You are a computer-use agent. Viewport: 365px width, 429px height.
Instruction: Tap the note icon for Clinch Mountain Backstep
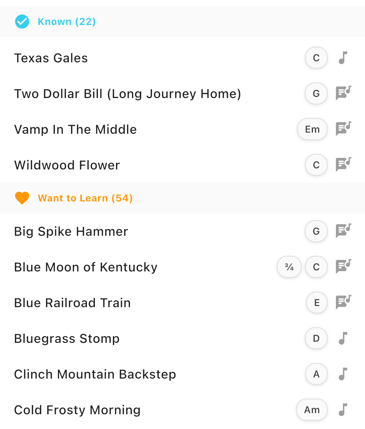[343, 374]
